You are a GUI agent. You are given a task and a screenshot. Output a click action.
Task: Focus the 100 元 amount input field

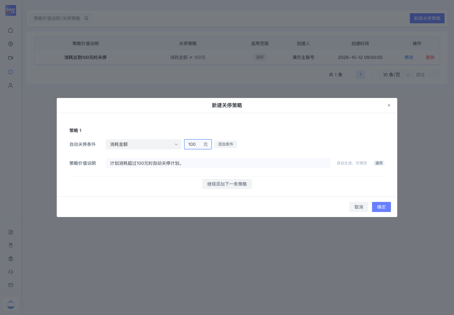click(198, 144)
